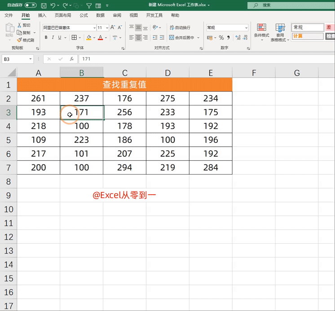Open the Merge and Center dropdown arrow
This screenshot has height=311, width=335.
click(x=198, y=38)
